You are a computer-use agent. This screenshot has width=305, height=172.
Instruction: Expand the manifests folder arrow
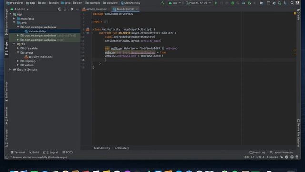point(14,19)
